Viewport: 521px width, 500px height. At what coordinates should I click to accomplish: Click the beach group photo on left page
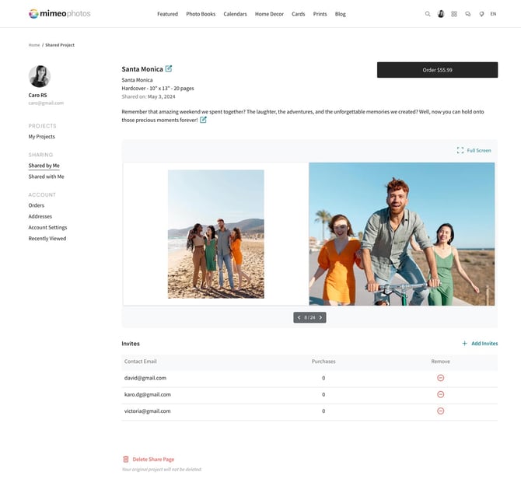tap(215, 234)
